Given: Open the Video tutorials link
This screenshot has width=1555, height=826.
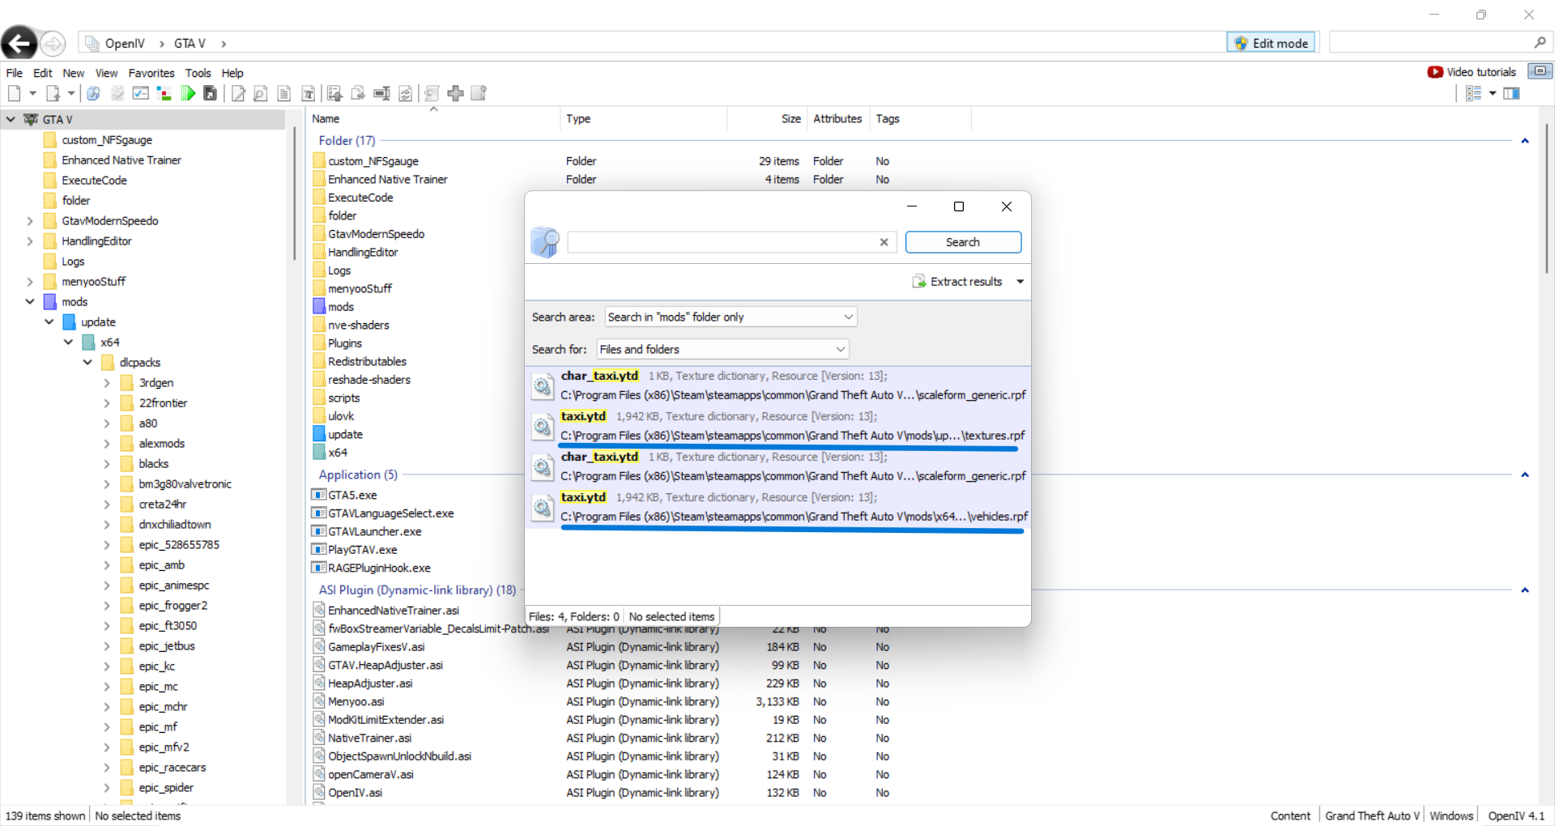Looking at the screenshot, I should click(x=1481, y=72).
